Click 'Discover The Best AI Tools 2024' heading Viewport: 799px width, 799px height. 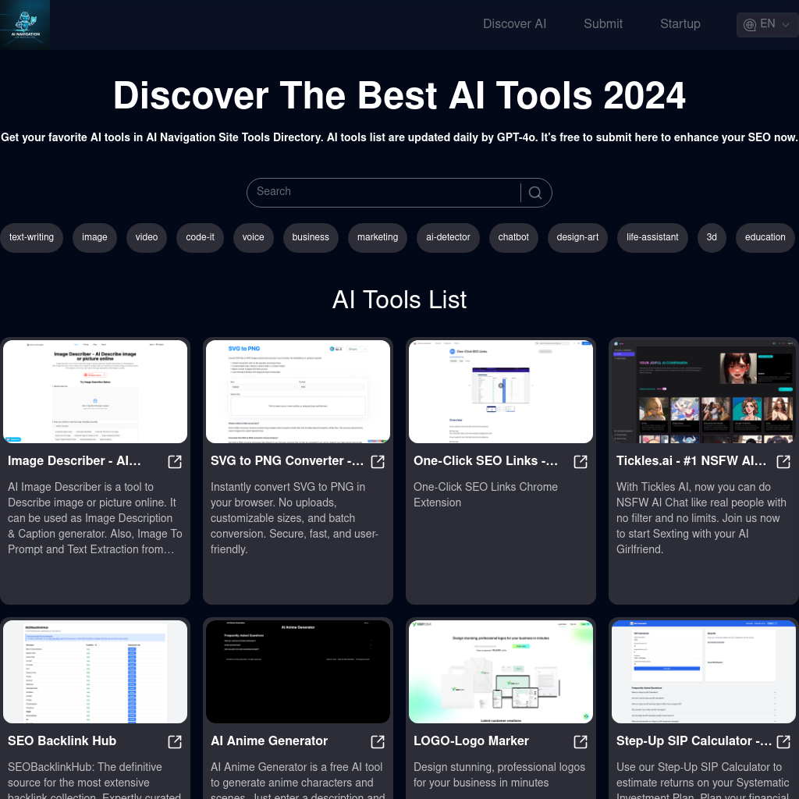399,95
